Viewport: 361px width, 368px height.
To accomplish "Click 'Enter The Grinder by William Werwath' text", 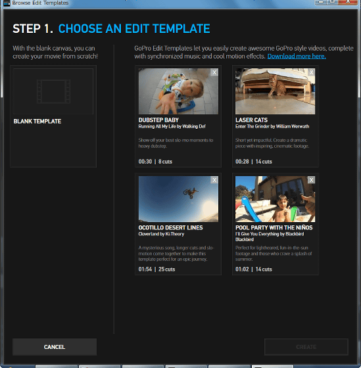I will (x=272, y=126).
